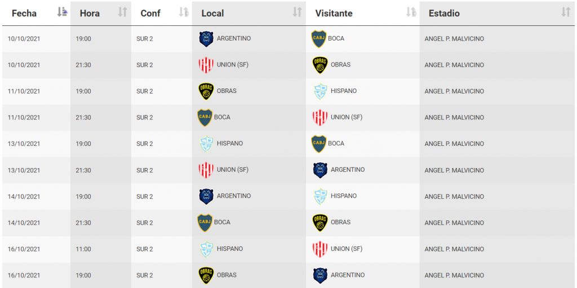Click HISPANO local link in 16/10 11:00 row

[x=230, y=249]
